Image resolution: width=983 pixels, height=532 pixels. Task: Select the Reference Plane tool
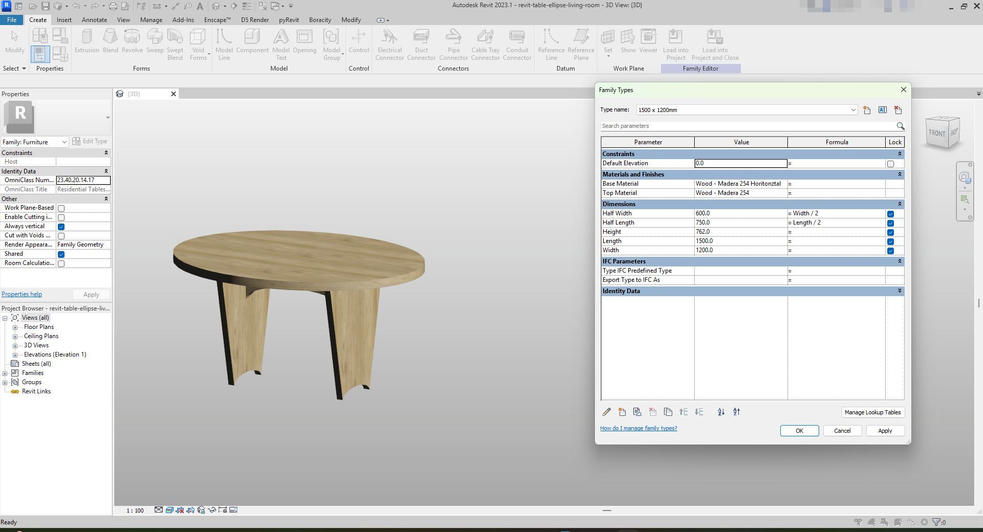coord(581,45)
